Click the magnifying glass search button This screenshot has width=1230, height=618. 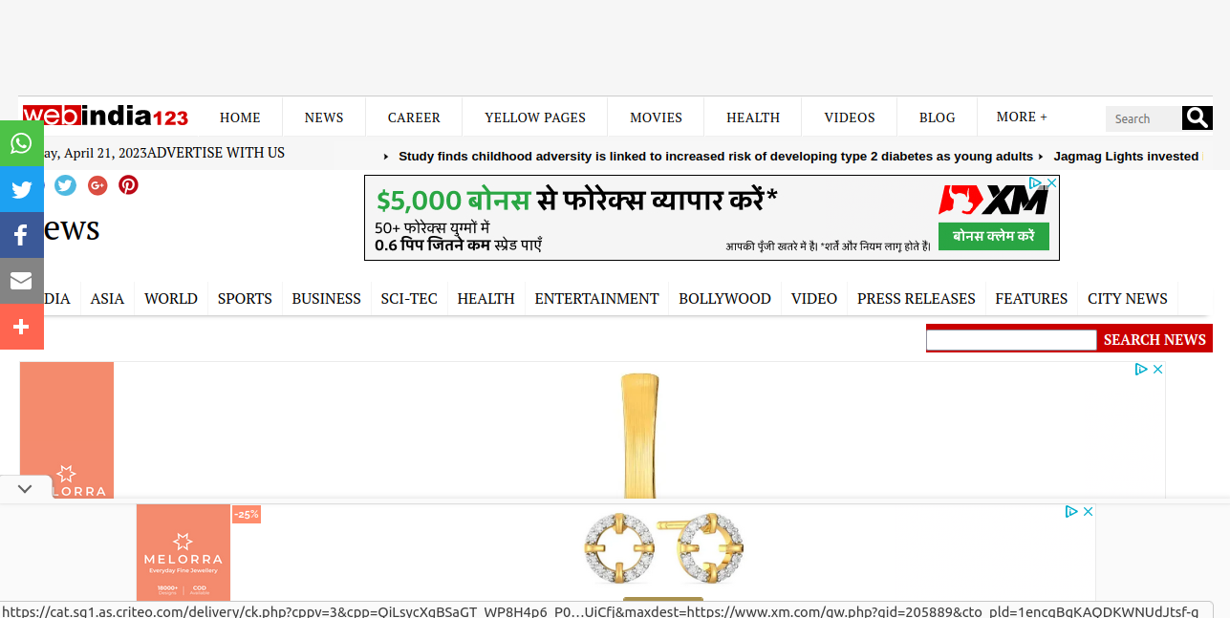(x=1197, y=118)
